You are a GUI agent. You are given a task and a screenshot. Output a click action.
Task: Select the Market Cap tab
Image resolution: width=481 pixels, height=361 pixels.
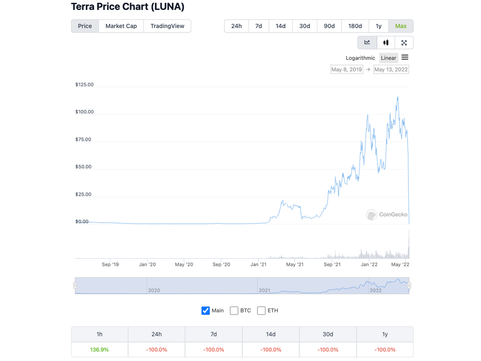(121, 26)
